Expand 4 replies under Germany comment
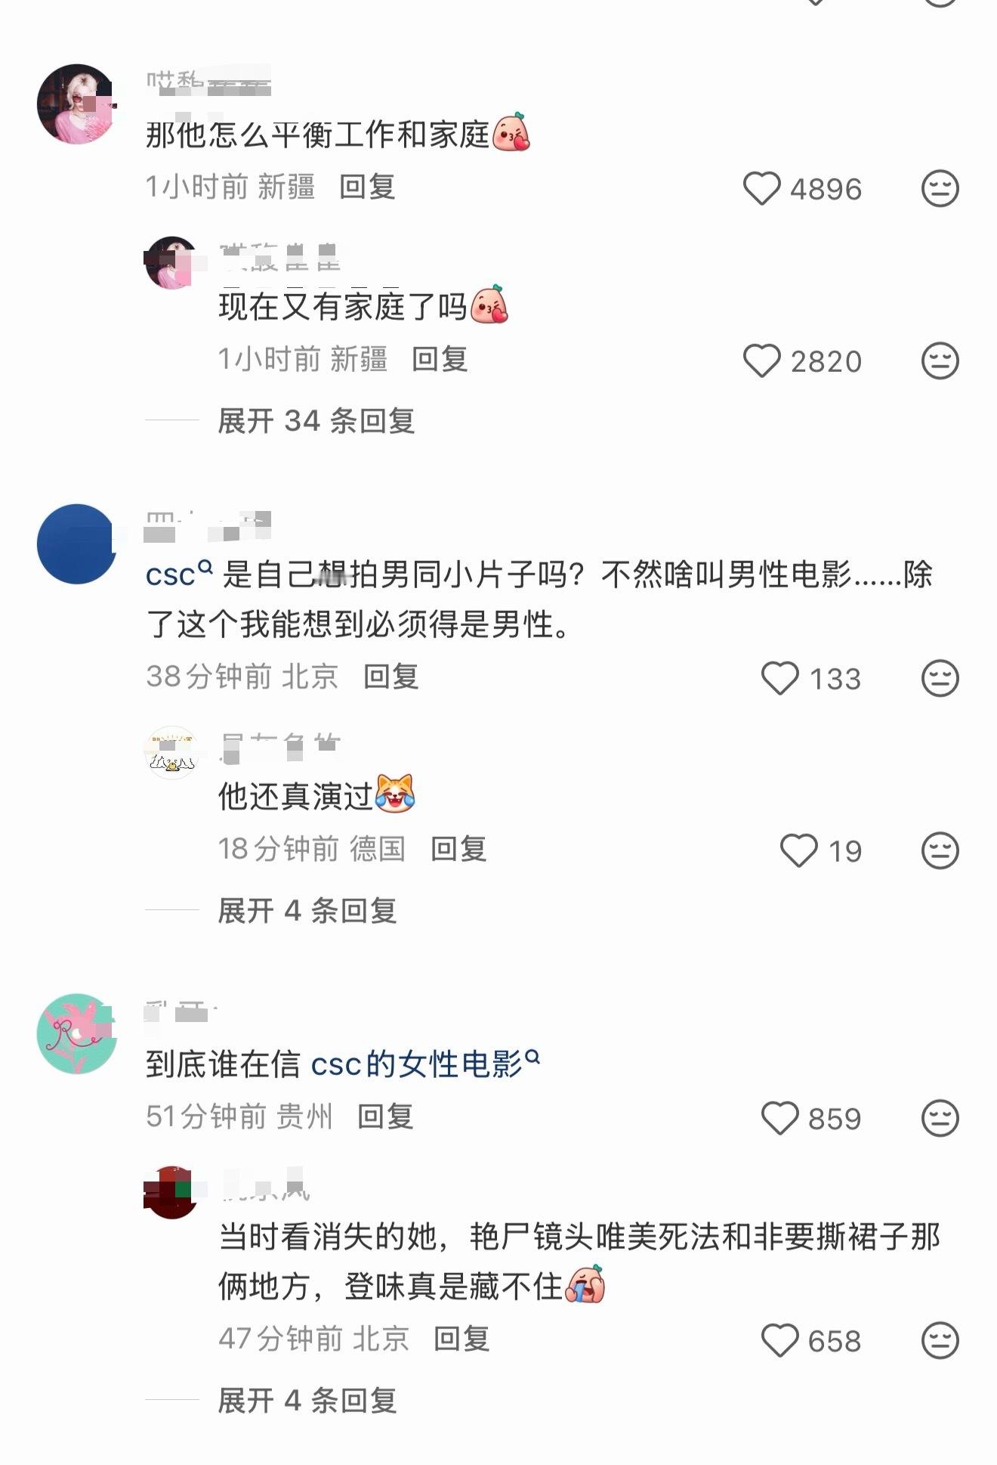Viewport: 997px width, 1465px height. click(x=307, y=910)
